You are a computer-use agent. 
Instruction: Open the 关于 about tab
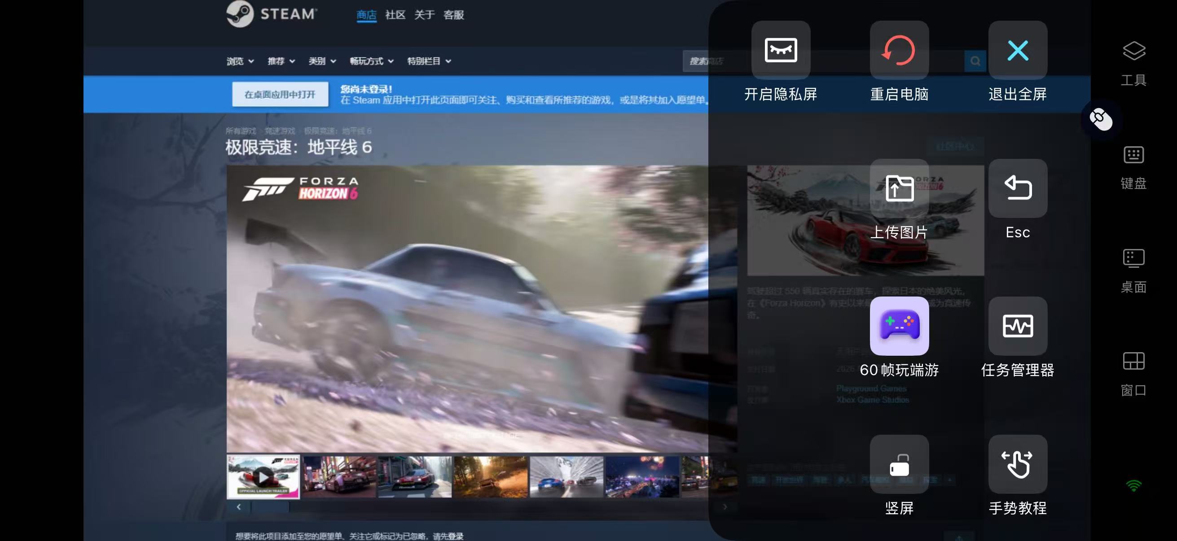(424, 15)
